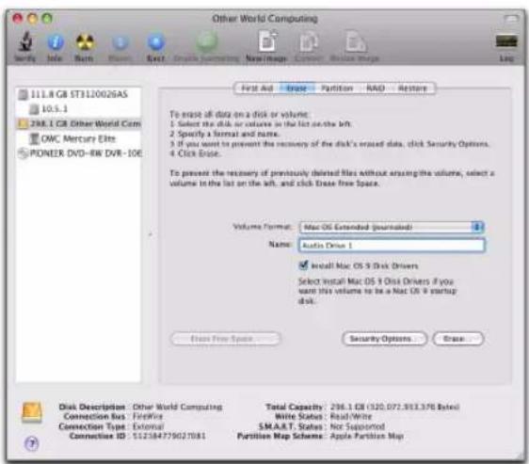529x464 pixels.
Task: Hide the toolbar with the pill button
Action: coord(511,19)
